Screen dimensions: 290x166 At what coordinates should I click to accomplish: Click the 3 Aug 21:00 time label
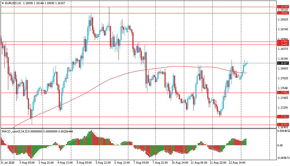point(46,163)
